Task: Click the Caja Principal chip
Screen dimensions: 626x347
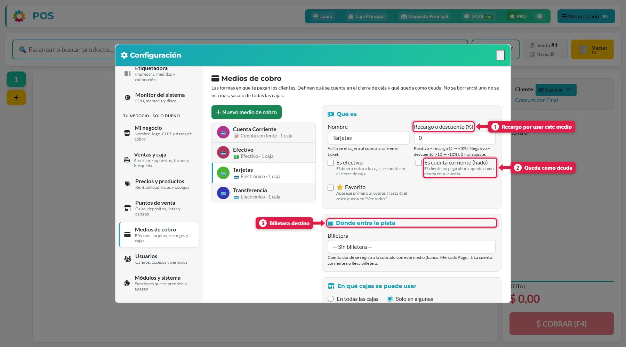Action: [x=367, y=16]
